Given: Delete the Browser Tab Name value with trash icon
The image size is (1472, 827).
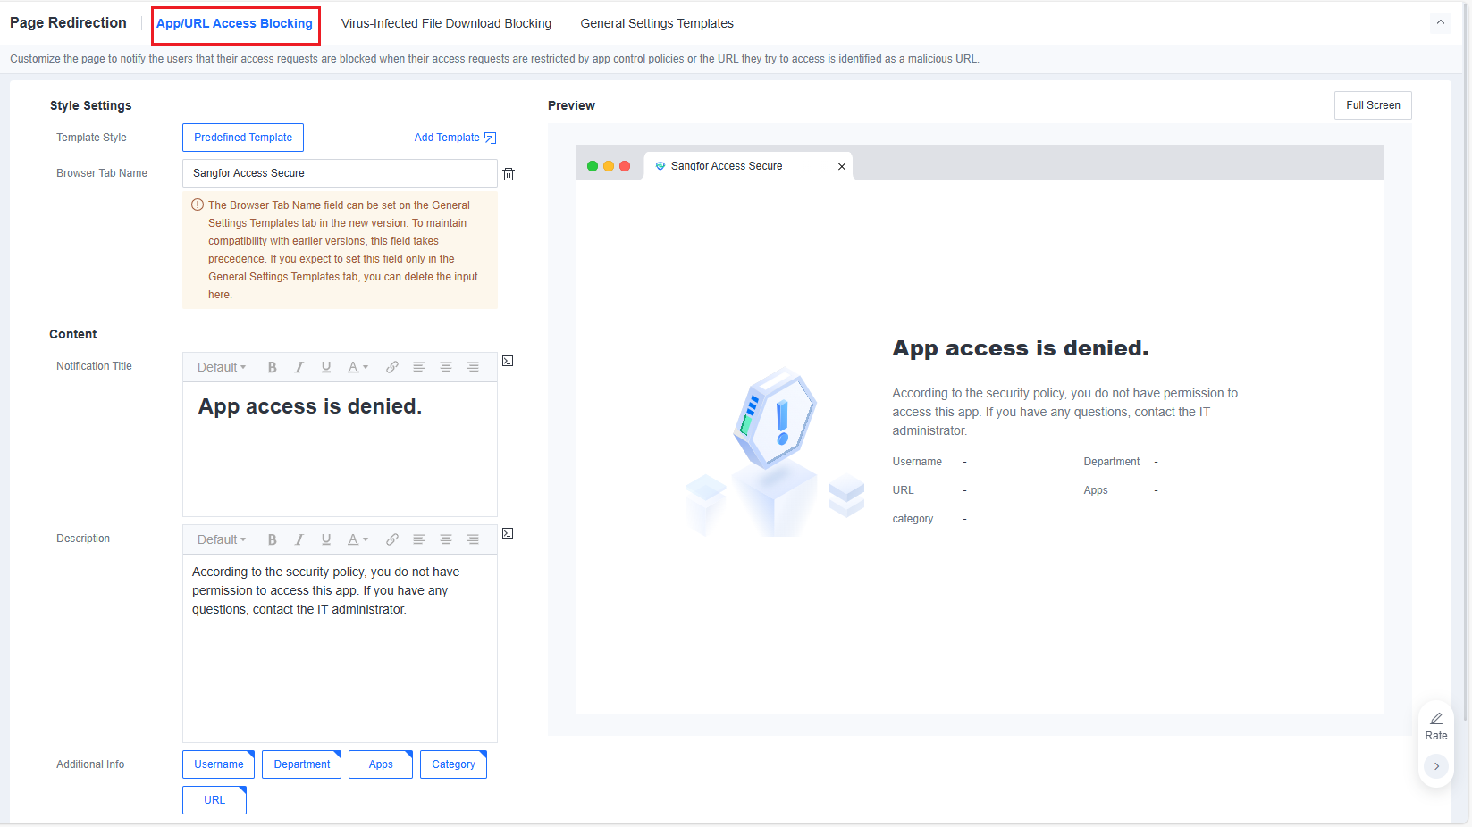Looking at the screenshot, I should [509, 174].
